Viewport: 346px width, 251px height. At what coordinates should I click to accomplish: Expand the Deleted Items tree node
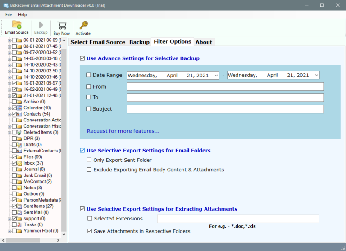point(9,133)
